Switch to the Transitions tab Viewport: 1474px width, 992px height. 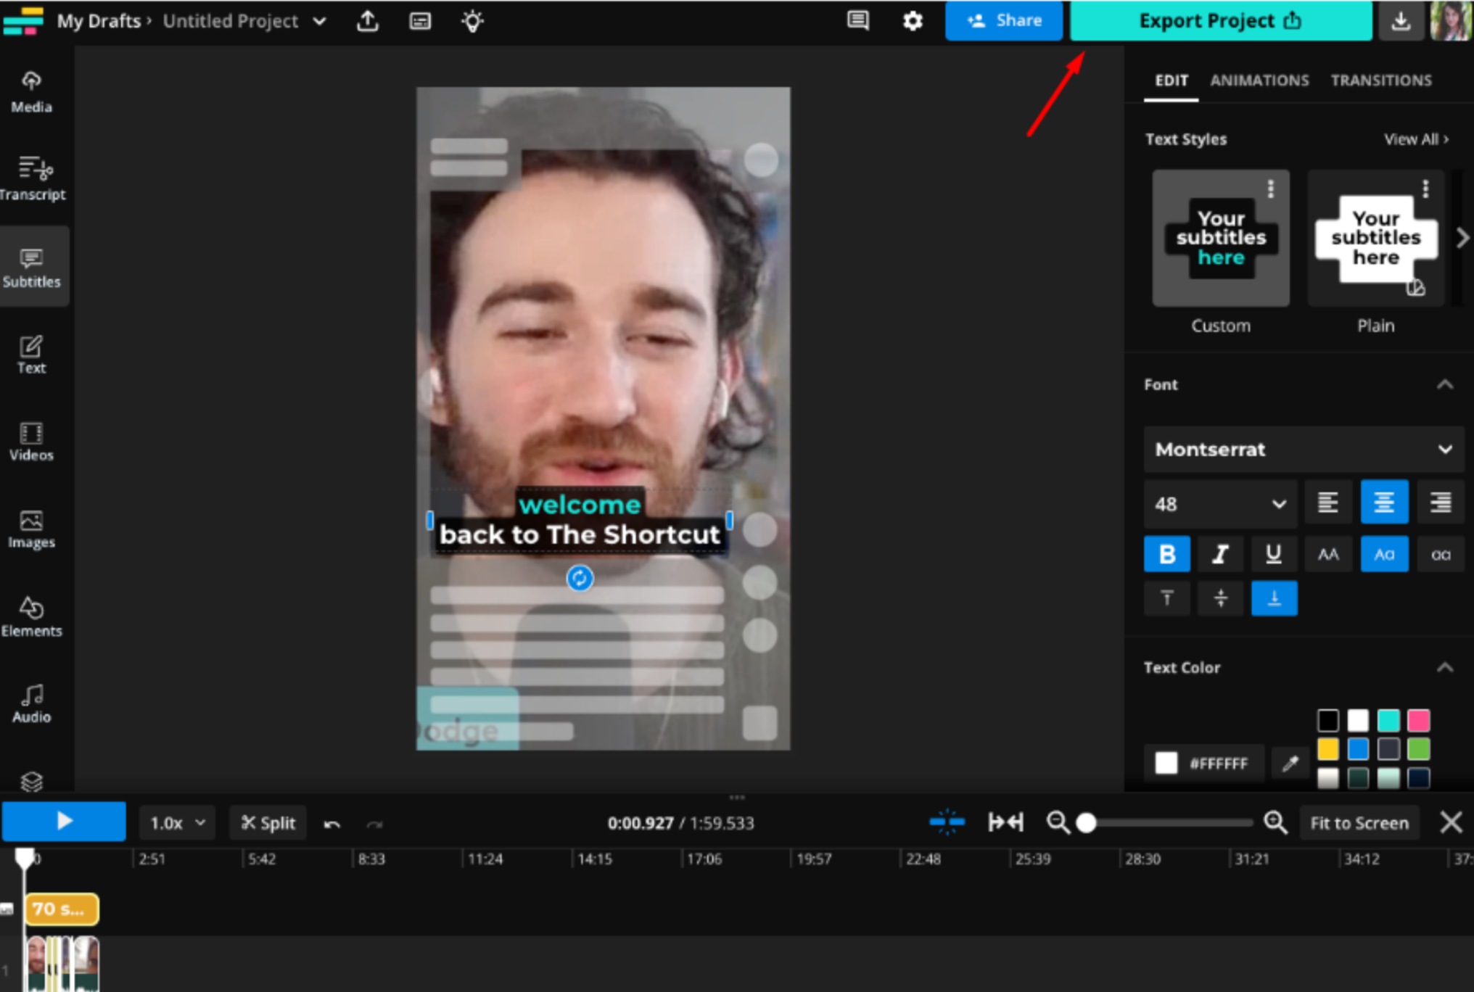(x=1380, y=80)
